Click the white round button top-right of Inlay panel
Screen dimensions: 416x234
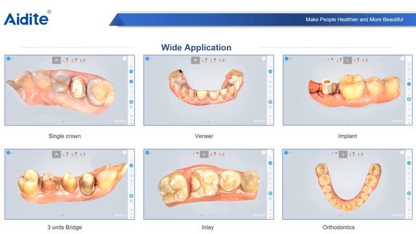[x=263, y=153]
